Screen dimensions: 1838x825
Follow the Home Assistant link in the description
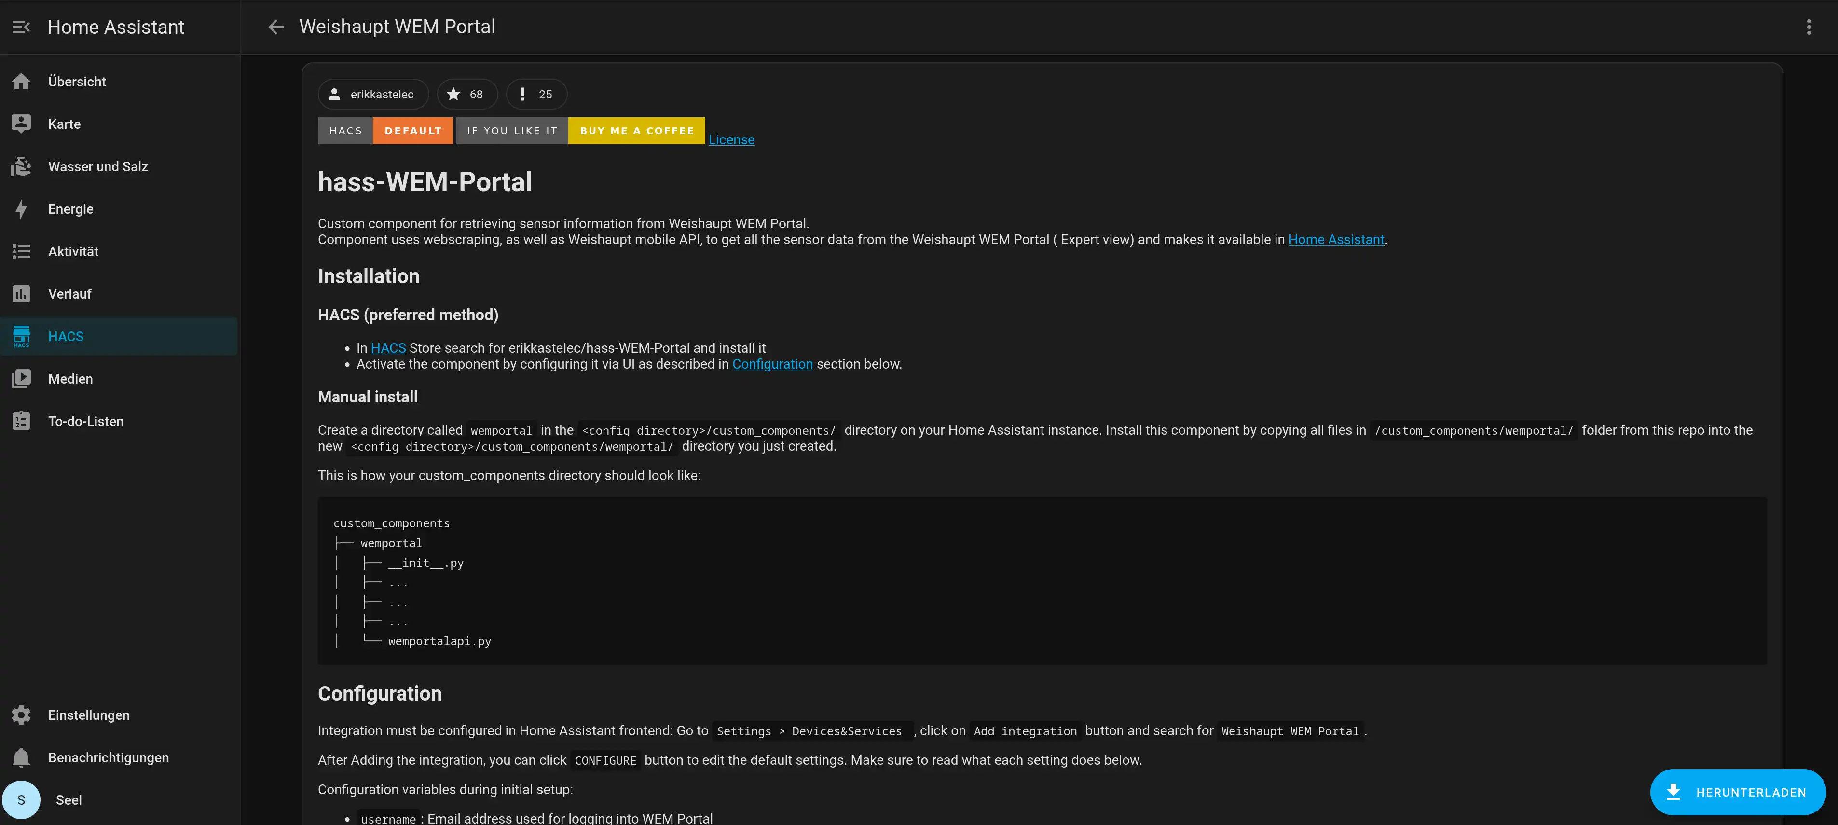(1336, 239)
